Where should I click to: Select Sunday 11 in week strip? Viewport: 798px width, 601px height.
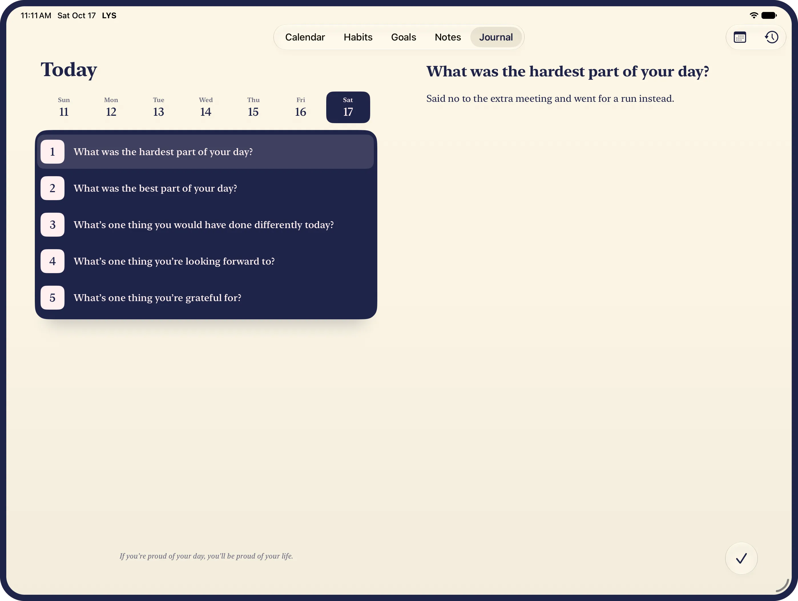click(x=64, y=107)
